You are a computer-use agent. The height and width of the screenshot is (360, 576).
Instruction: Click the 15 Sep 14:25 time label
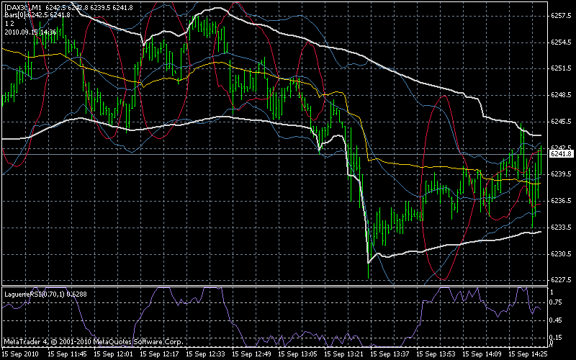pyautogui.click(x=528, y=354)
